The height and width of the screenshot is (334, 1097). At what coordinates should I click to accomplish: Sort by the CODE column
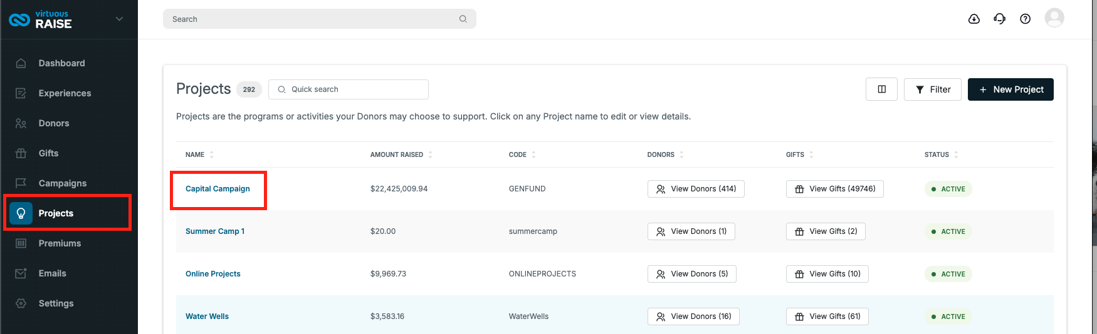(522, 154)
